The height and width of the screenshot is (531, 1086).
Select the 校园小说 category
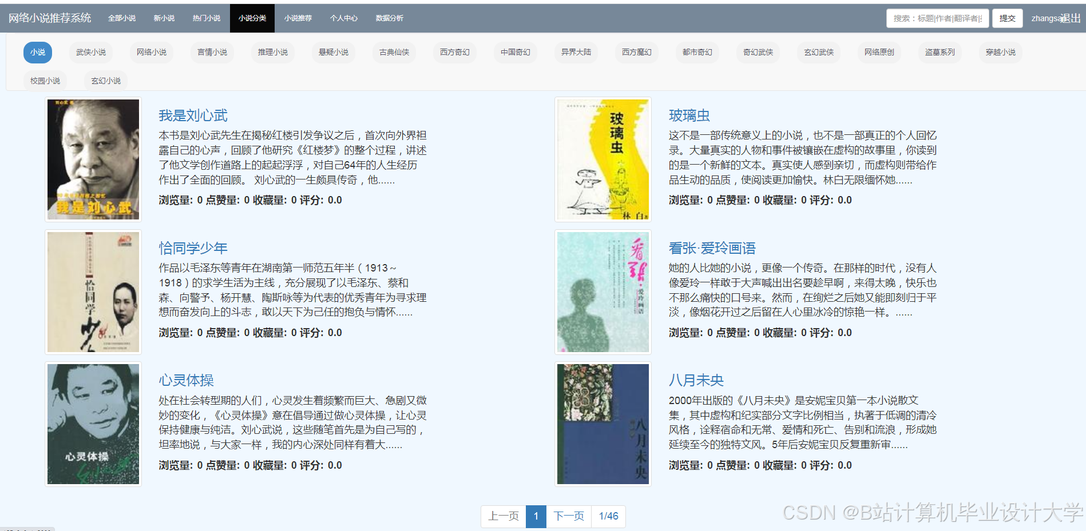[x=45, y=81]
